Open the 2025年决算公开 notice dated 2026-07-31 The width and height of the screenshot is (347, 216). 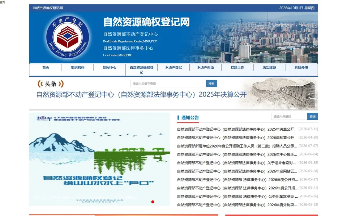235,129
